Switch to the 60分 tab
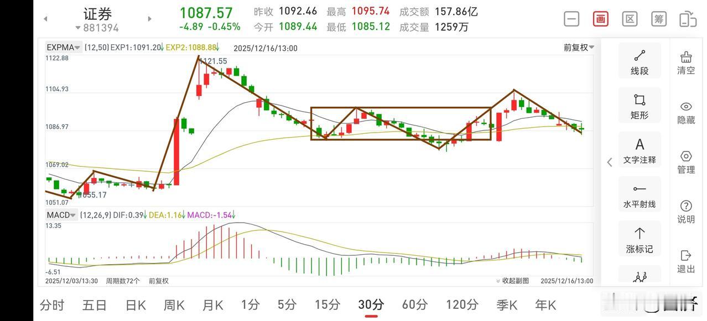This screenshot has height=321, width=707. [415, 304]
